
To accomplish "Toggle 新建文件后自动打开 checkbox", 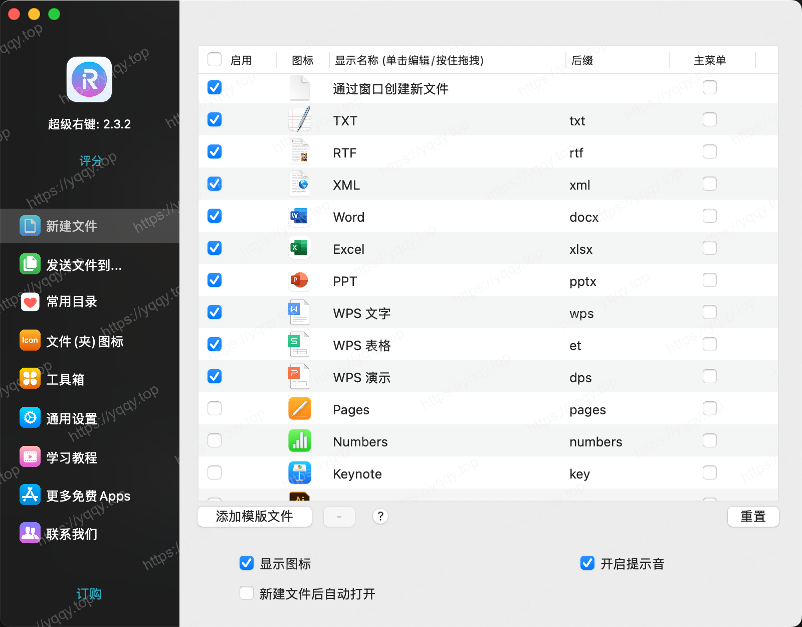I will click(247, 593).
